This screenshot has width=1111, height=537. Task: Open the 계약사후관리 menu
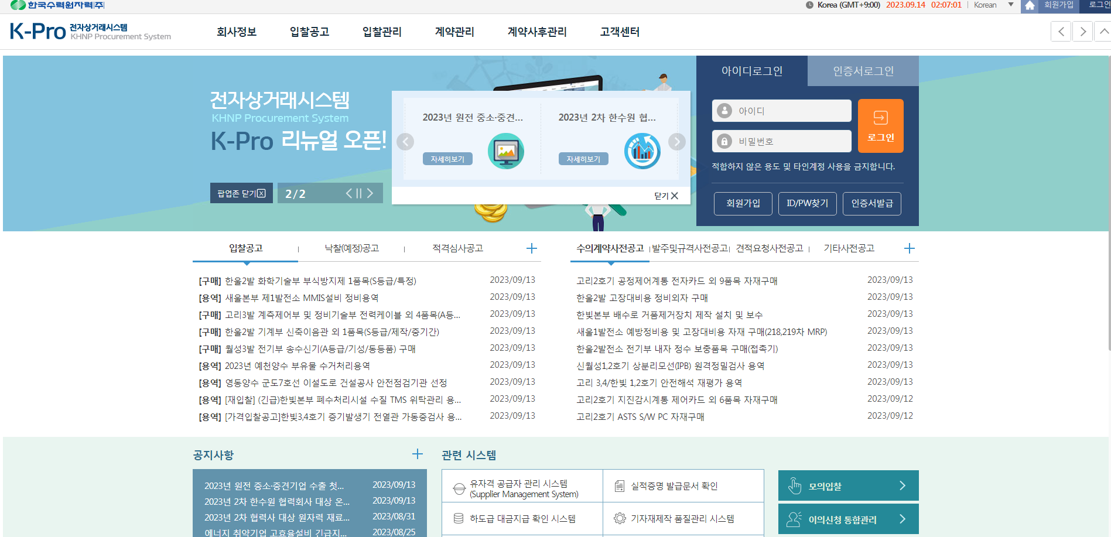pyautogui.click(x=537, y=32)
